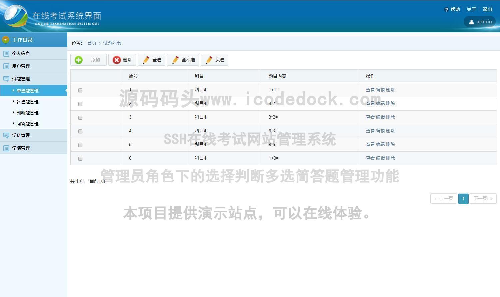Click the pencil icon beside 全选
Screen dimensions: 500x297
146,60
